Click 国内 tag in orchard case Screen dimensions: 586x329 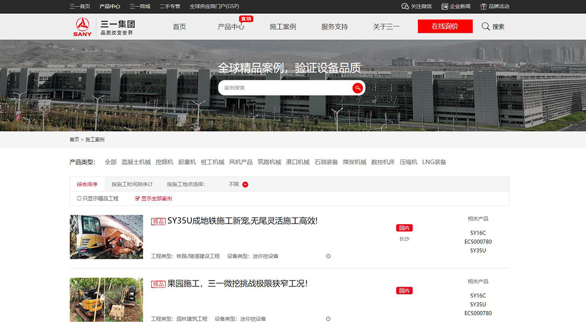pos(404,291)
